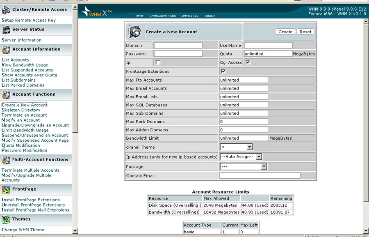Click the Bandwidth Limit field
This screenshot has height=237, width=369.
pos(244,138)
